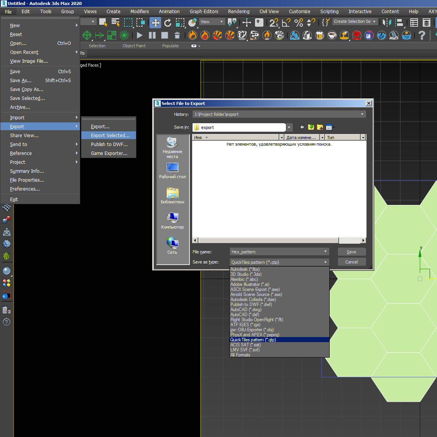Click the play button in toolbar
The height and width of the screenshot is (437, 437).
[x=140, y=36]
